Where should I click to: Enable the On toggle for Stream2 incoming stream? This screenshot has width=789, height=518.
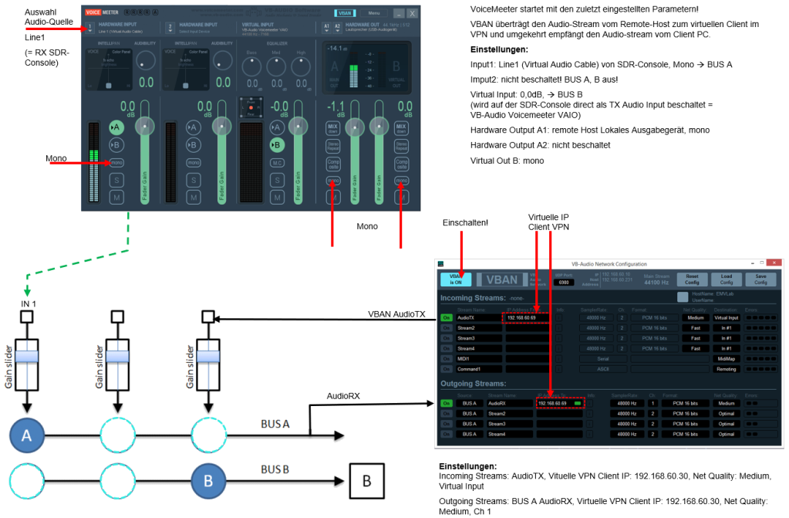point(446,327)
